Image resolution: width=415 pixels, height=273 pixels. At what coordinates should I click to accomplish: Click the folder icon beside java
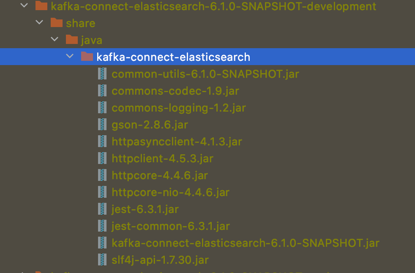(x=71, y=40)
